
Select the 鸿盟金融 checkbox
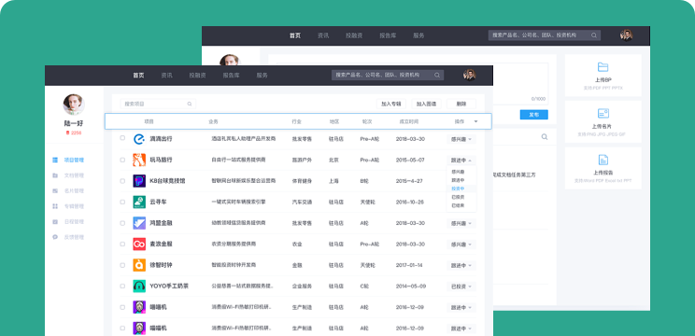tap(122, 223)
